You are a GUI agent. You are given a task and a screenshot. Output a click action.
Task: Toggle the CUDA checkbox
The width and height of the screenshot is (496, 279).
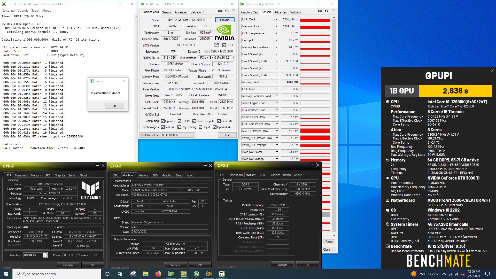click(179, 121)
